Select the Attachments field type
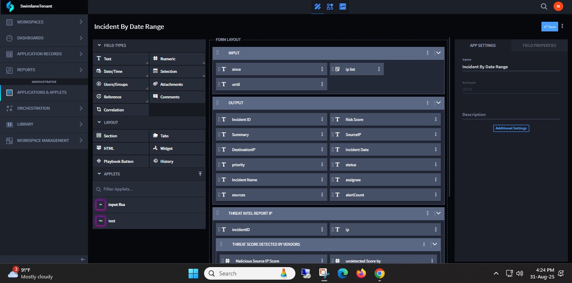The height and width of the screenshot is (283, 572). (177, 84)
